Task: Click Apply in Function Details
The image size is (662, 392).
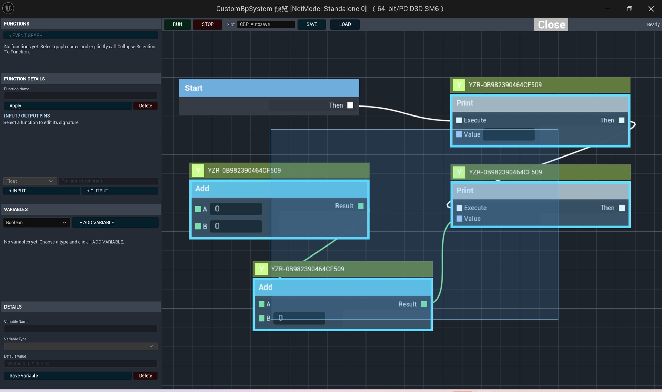Action: coord(68,105)
